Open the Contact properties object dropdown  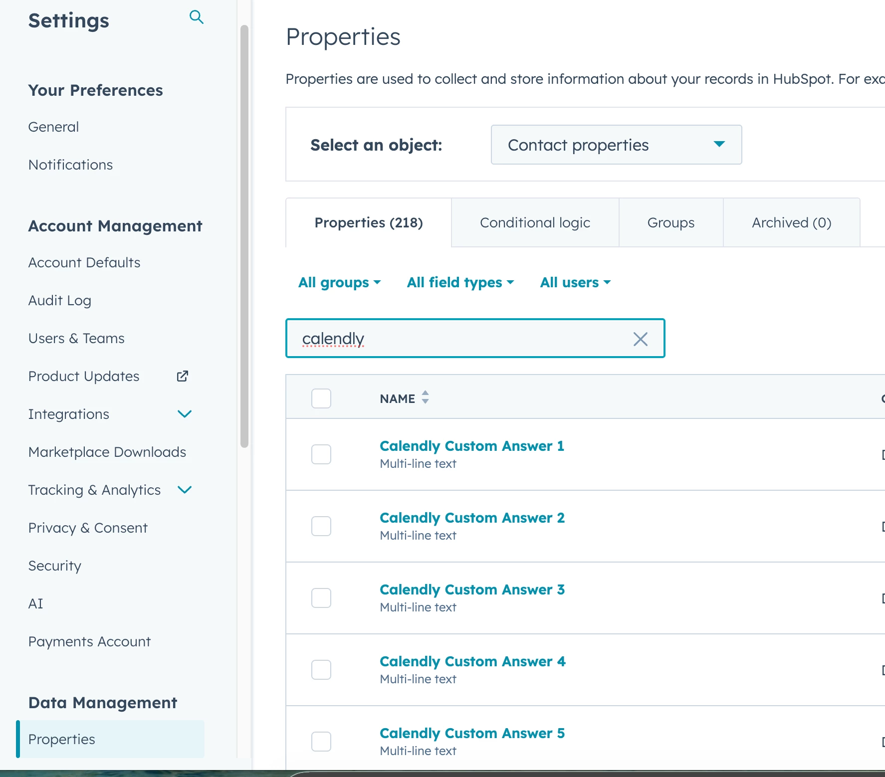(616, 145)
